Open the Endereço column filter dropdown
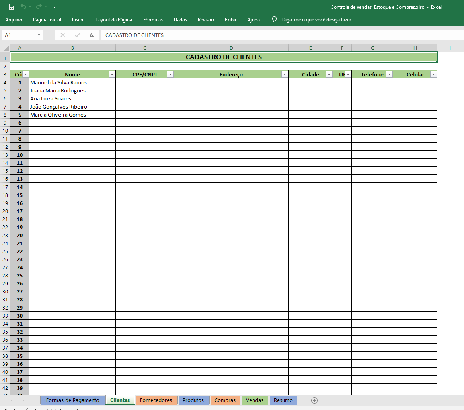The image size is (464, 410). pos(285,74)
